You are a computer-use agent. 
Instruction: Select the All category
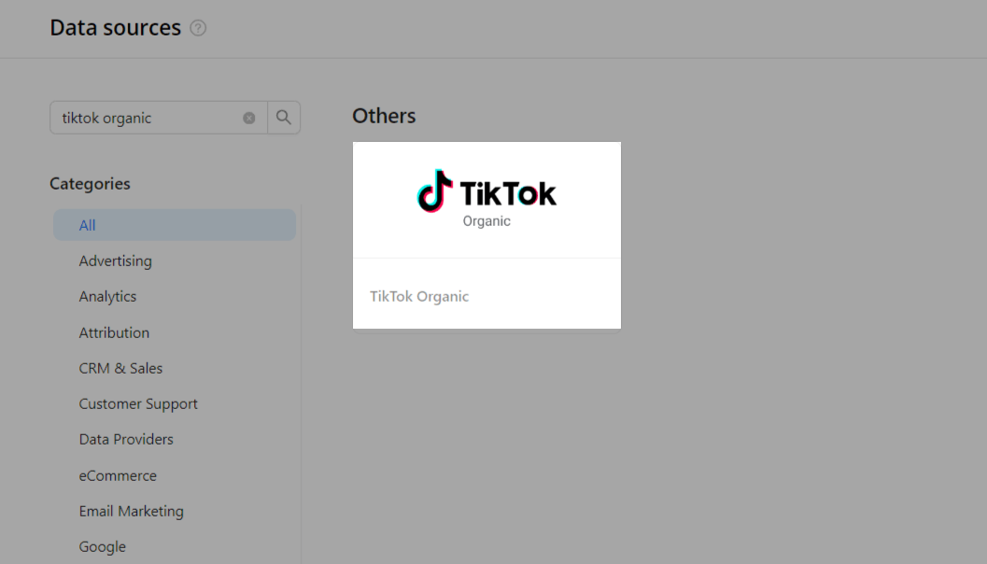pos(175,225)
